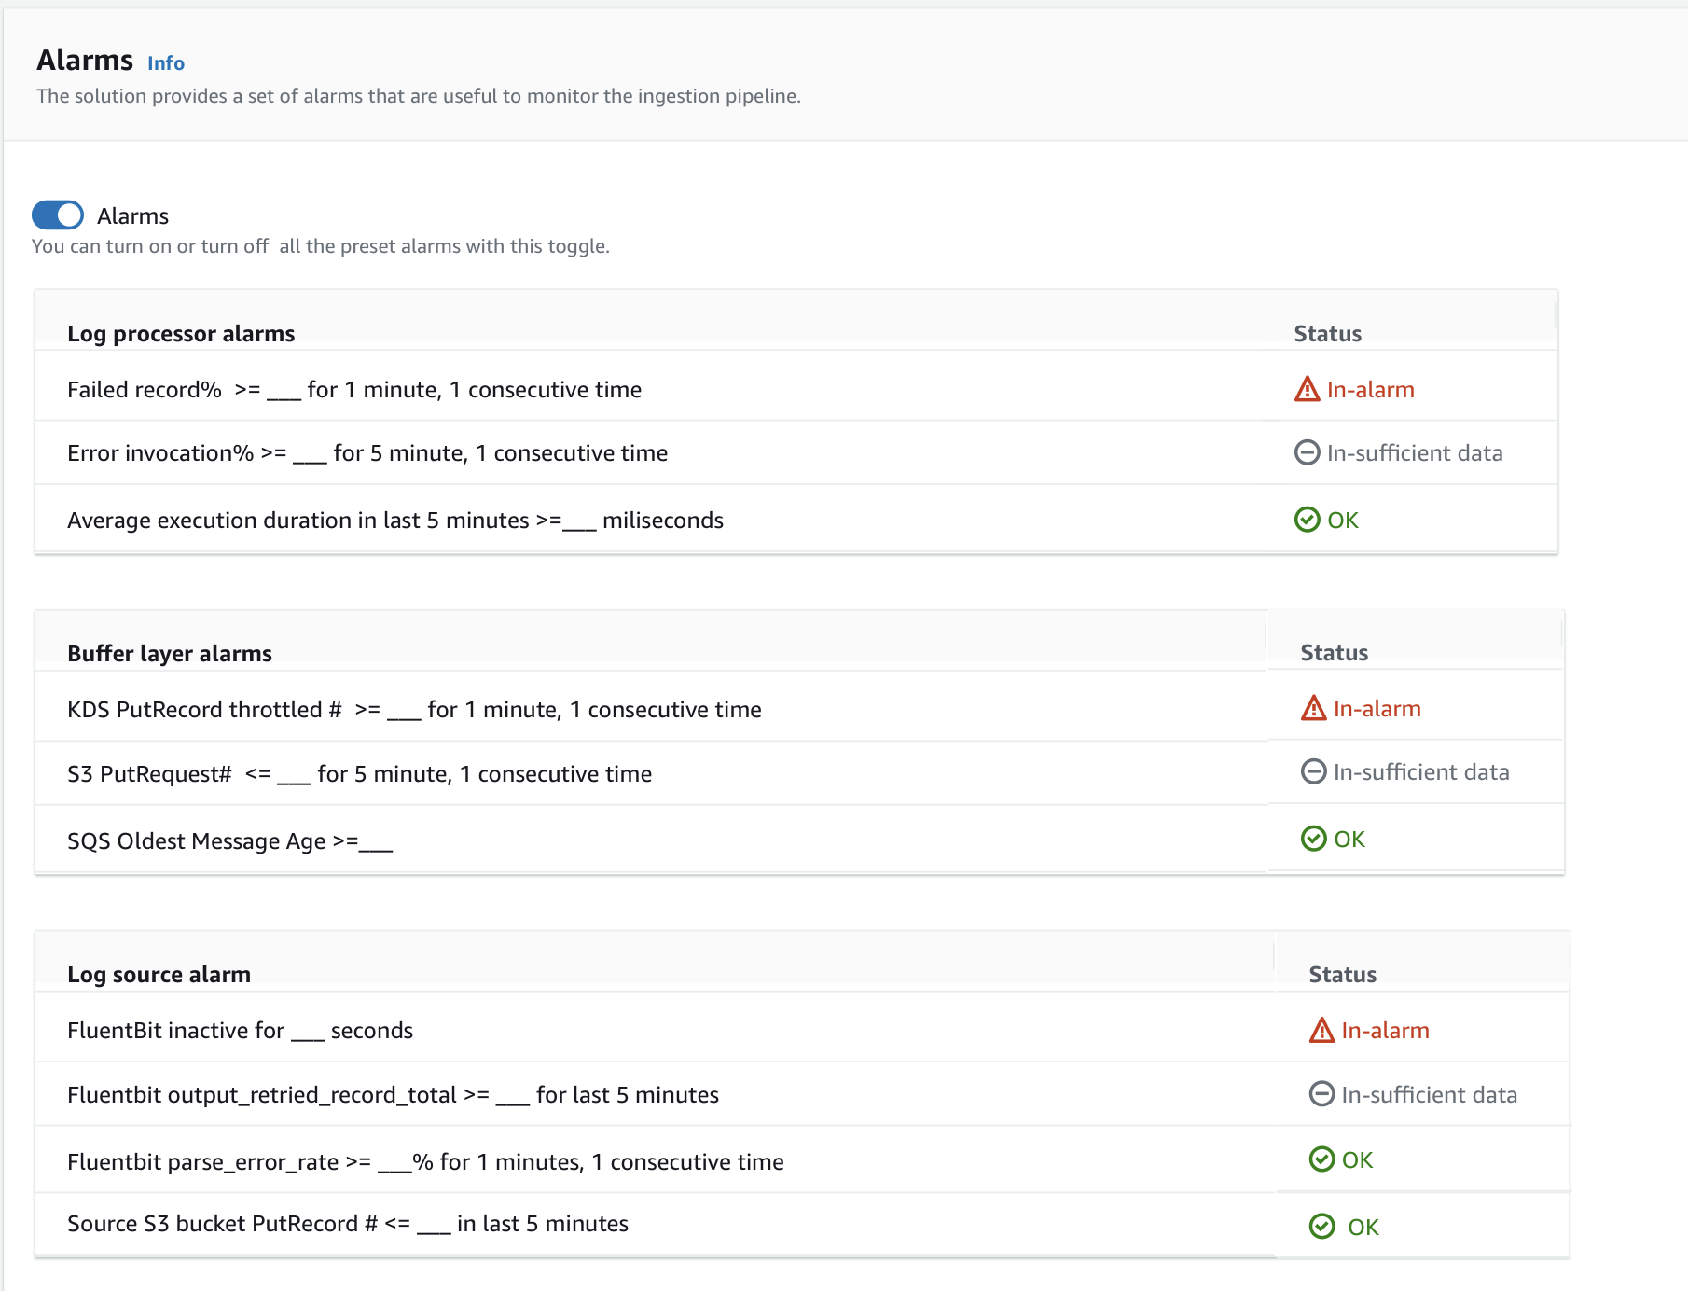Screen dimensions: 1688x1291
Task: Select SQS Oldest Message Age alarm text
Action: point(229,841)
